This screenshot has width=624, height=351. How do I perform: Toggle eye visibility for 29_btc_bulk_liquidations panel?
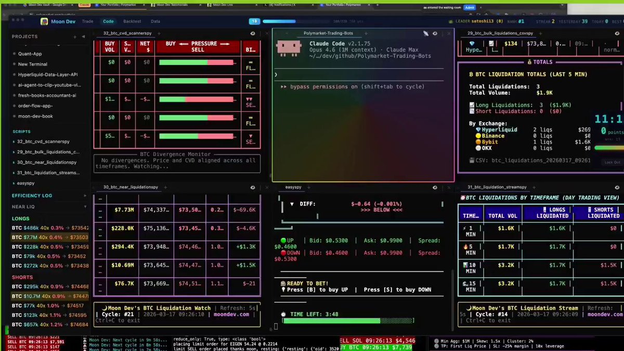point(617,33)
